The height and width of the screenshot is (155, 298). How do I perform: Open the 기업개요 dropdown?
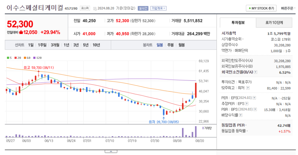159,8
